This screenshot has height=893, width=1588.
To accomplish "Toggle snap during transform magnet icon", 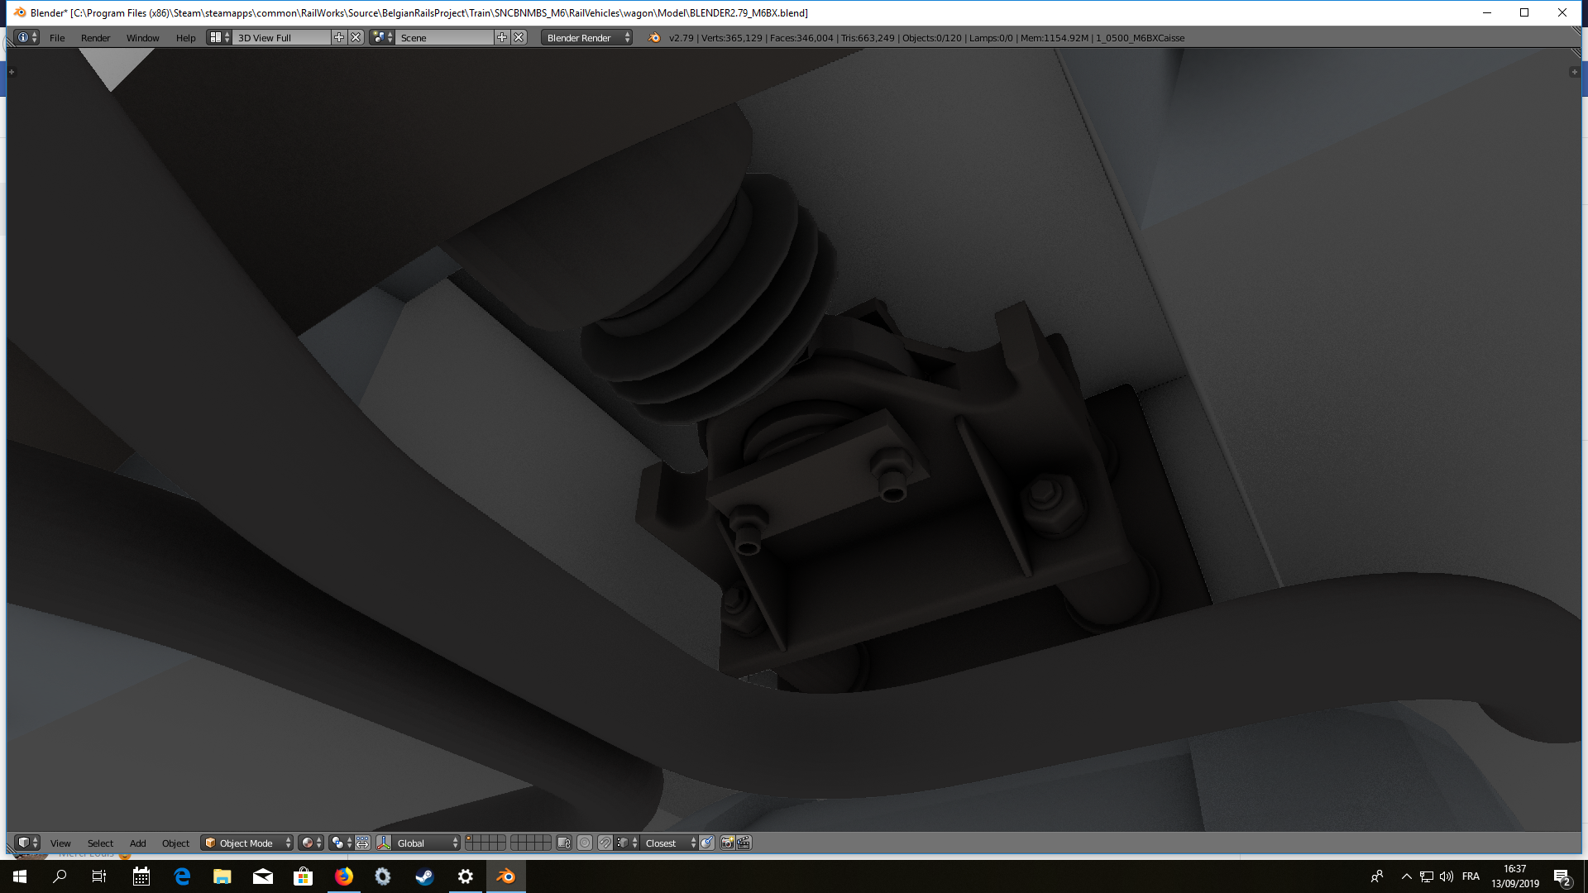I will pos(605,843).
